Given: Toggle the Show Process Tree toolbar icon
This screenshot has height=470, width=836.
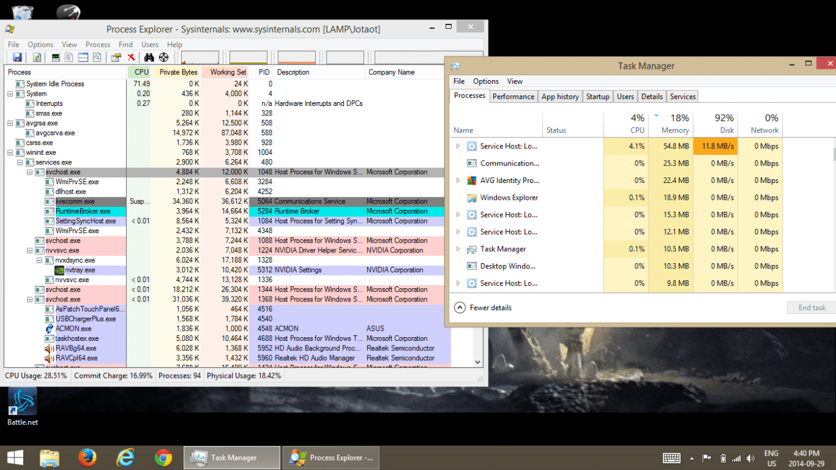Looking at the screenshot, I should [x=70, y=58].
